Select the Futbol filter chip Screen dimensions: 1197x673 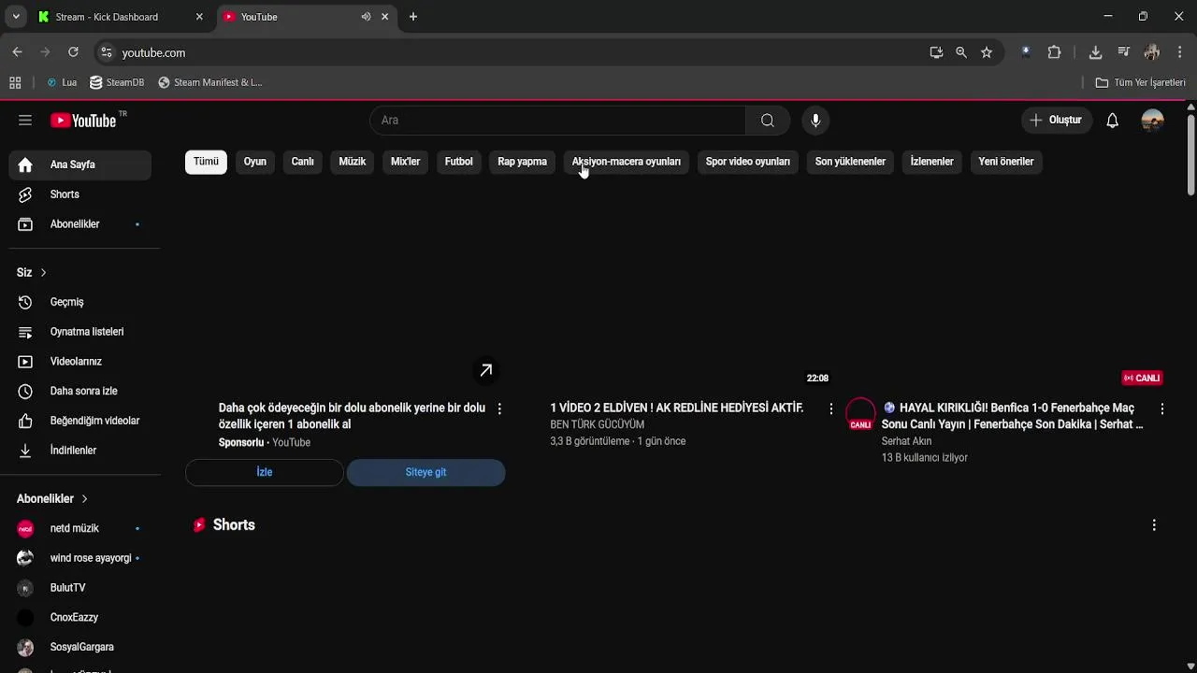click(459, 162)
